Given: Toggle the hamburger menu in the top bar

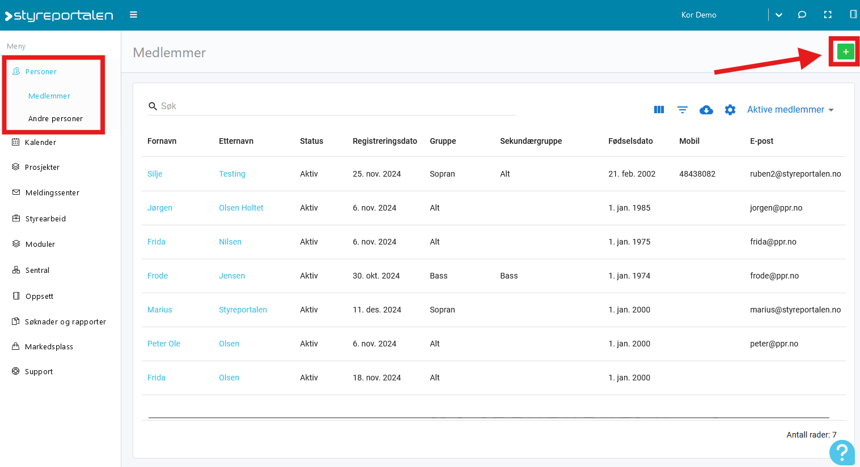Looking at the screenshot, I should [x=133, y=15].
